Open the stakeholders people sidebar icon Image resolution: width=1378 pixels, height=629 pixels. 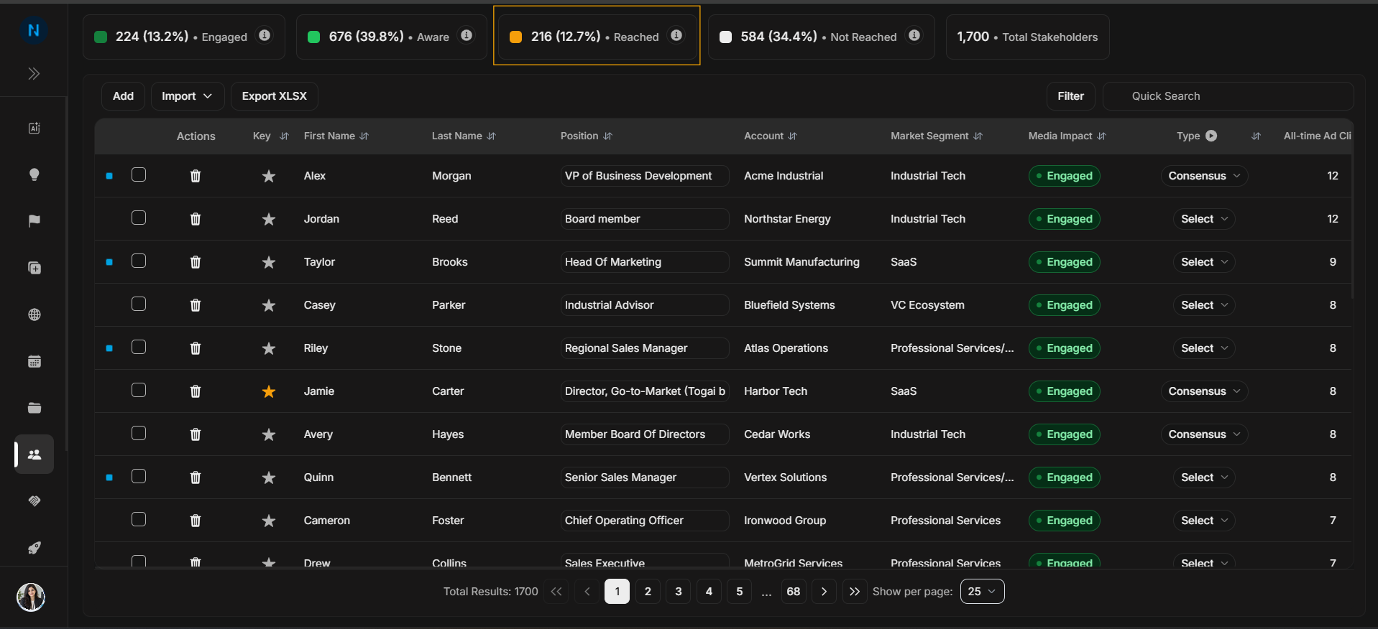coord(35,455)
